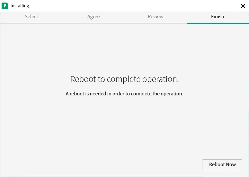249x177 pixels.
Task: Click the 'A reboot is needed' message text
Action: 124,94
